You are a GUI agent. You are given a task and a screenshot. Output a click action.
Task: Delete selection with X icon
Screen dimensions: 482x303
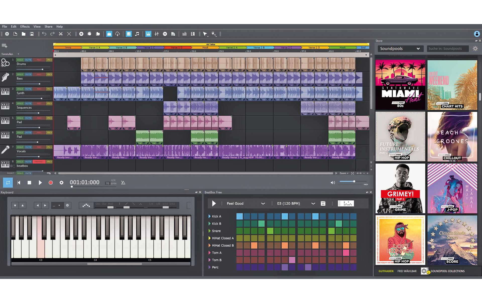[69, 34]
